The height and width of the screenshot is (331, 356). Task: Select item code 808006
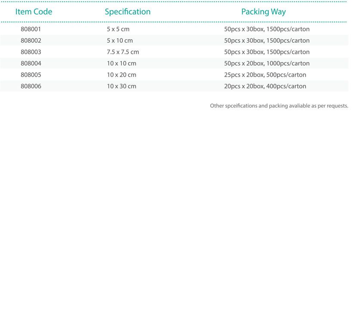31,86
